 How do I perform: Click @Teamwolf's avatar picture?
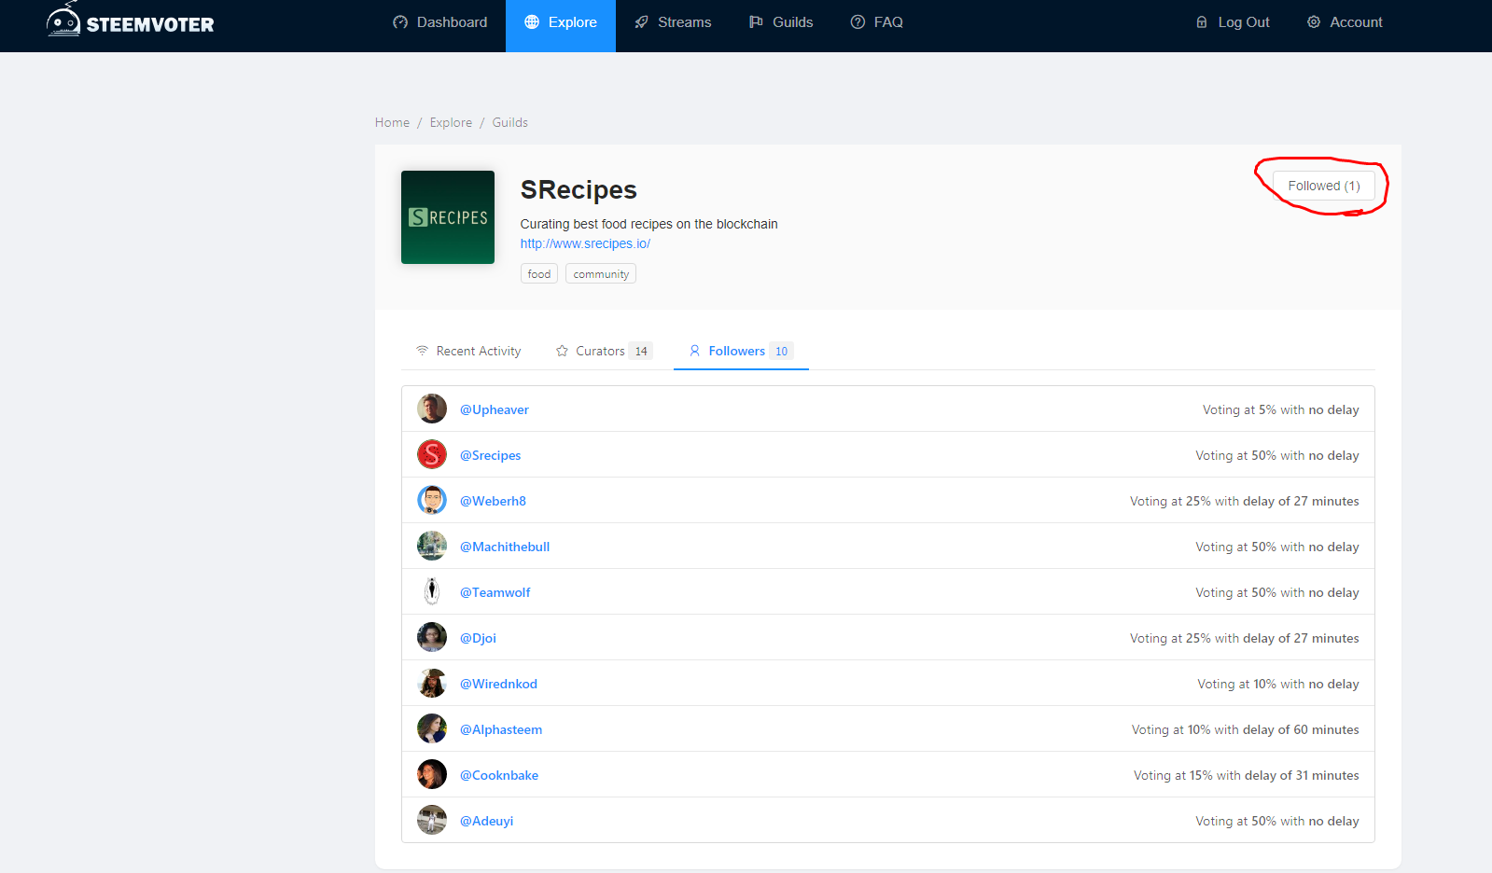[432, 591]
